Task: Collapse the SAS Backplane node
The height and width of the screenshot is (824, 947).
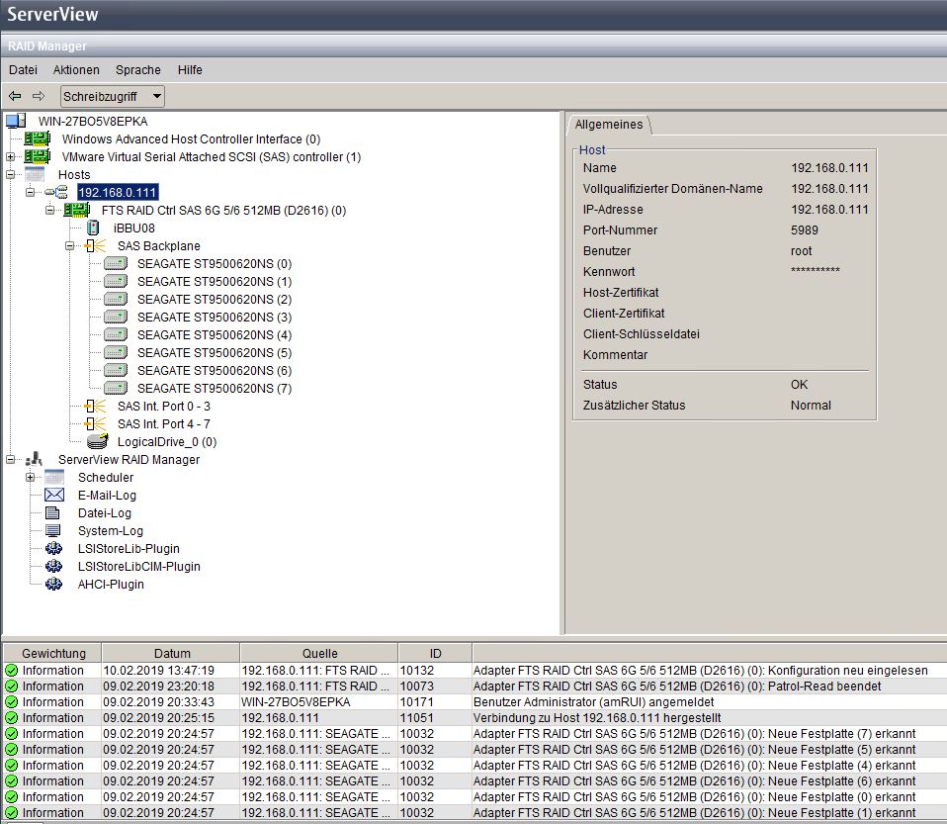Action: pyautogui.click(x=70, y=246)
